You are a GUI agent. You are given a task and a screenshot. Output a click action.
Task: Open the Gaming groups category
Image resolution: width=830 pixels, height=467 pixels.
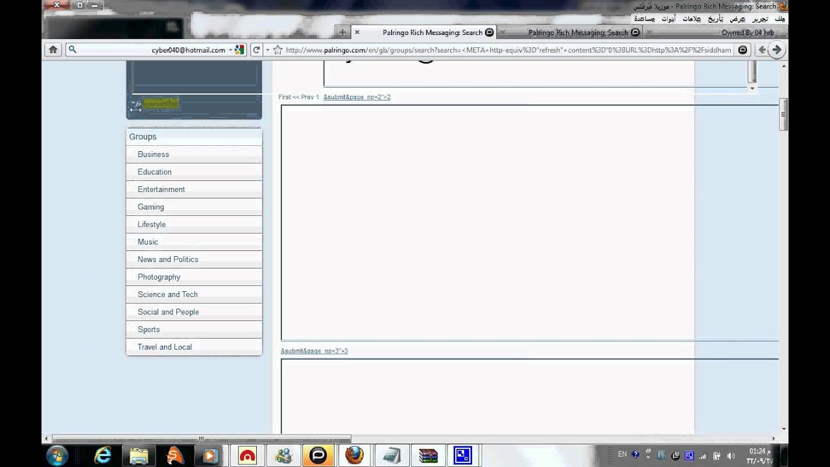coord(194,207)
